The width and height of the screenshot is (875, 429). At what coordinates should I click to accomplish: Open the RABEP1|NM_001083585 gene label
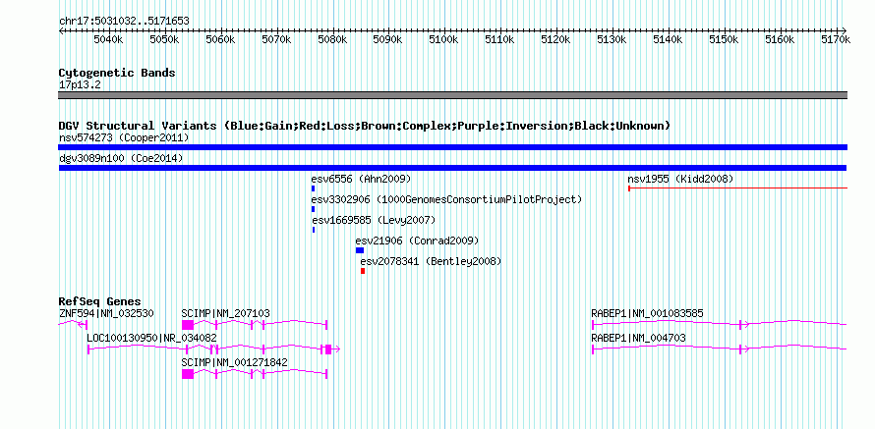point(647,314)
